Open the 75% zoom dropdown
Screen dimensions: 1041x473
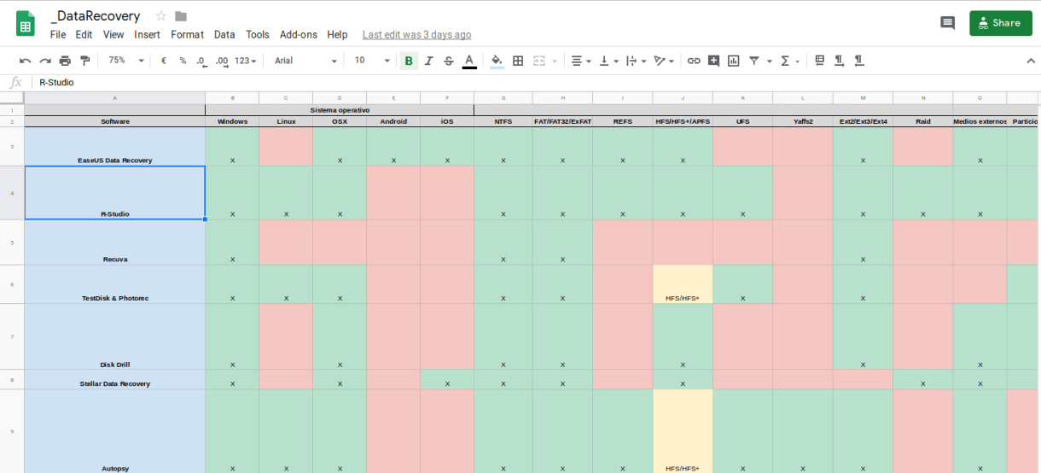[124, 61]
